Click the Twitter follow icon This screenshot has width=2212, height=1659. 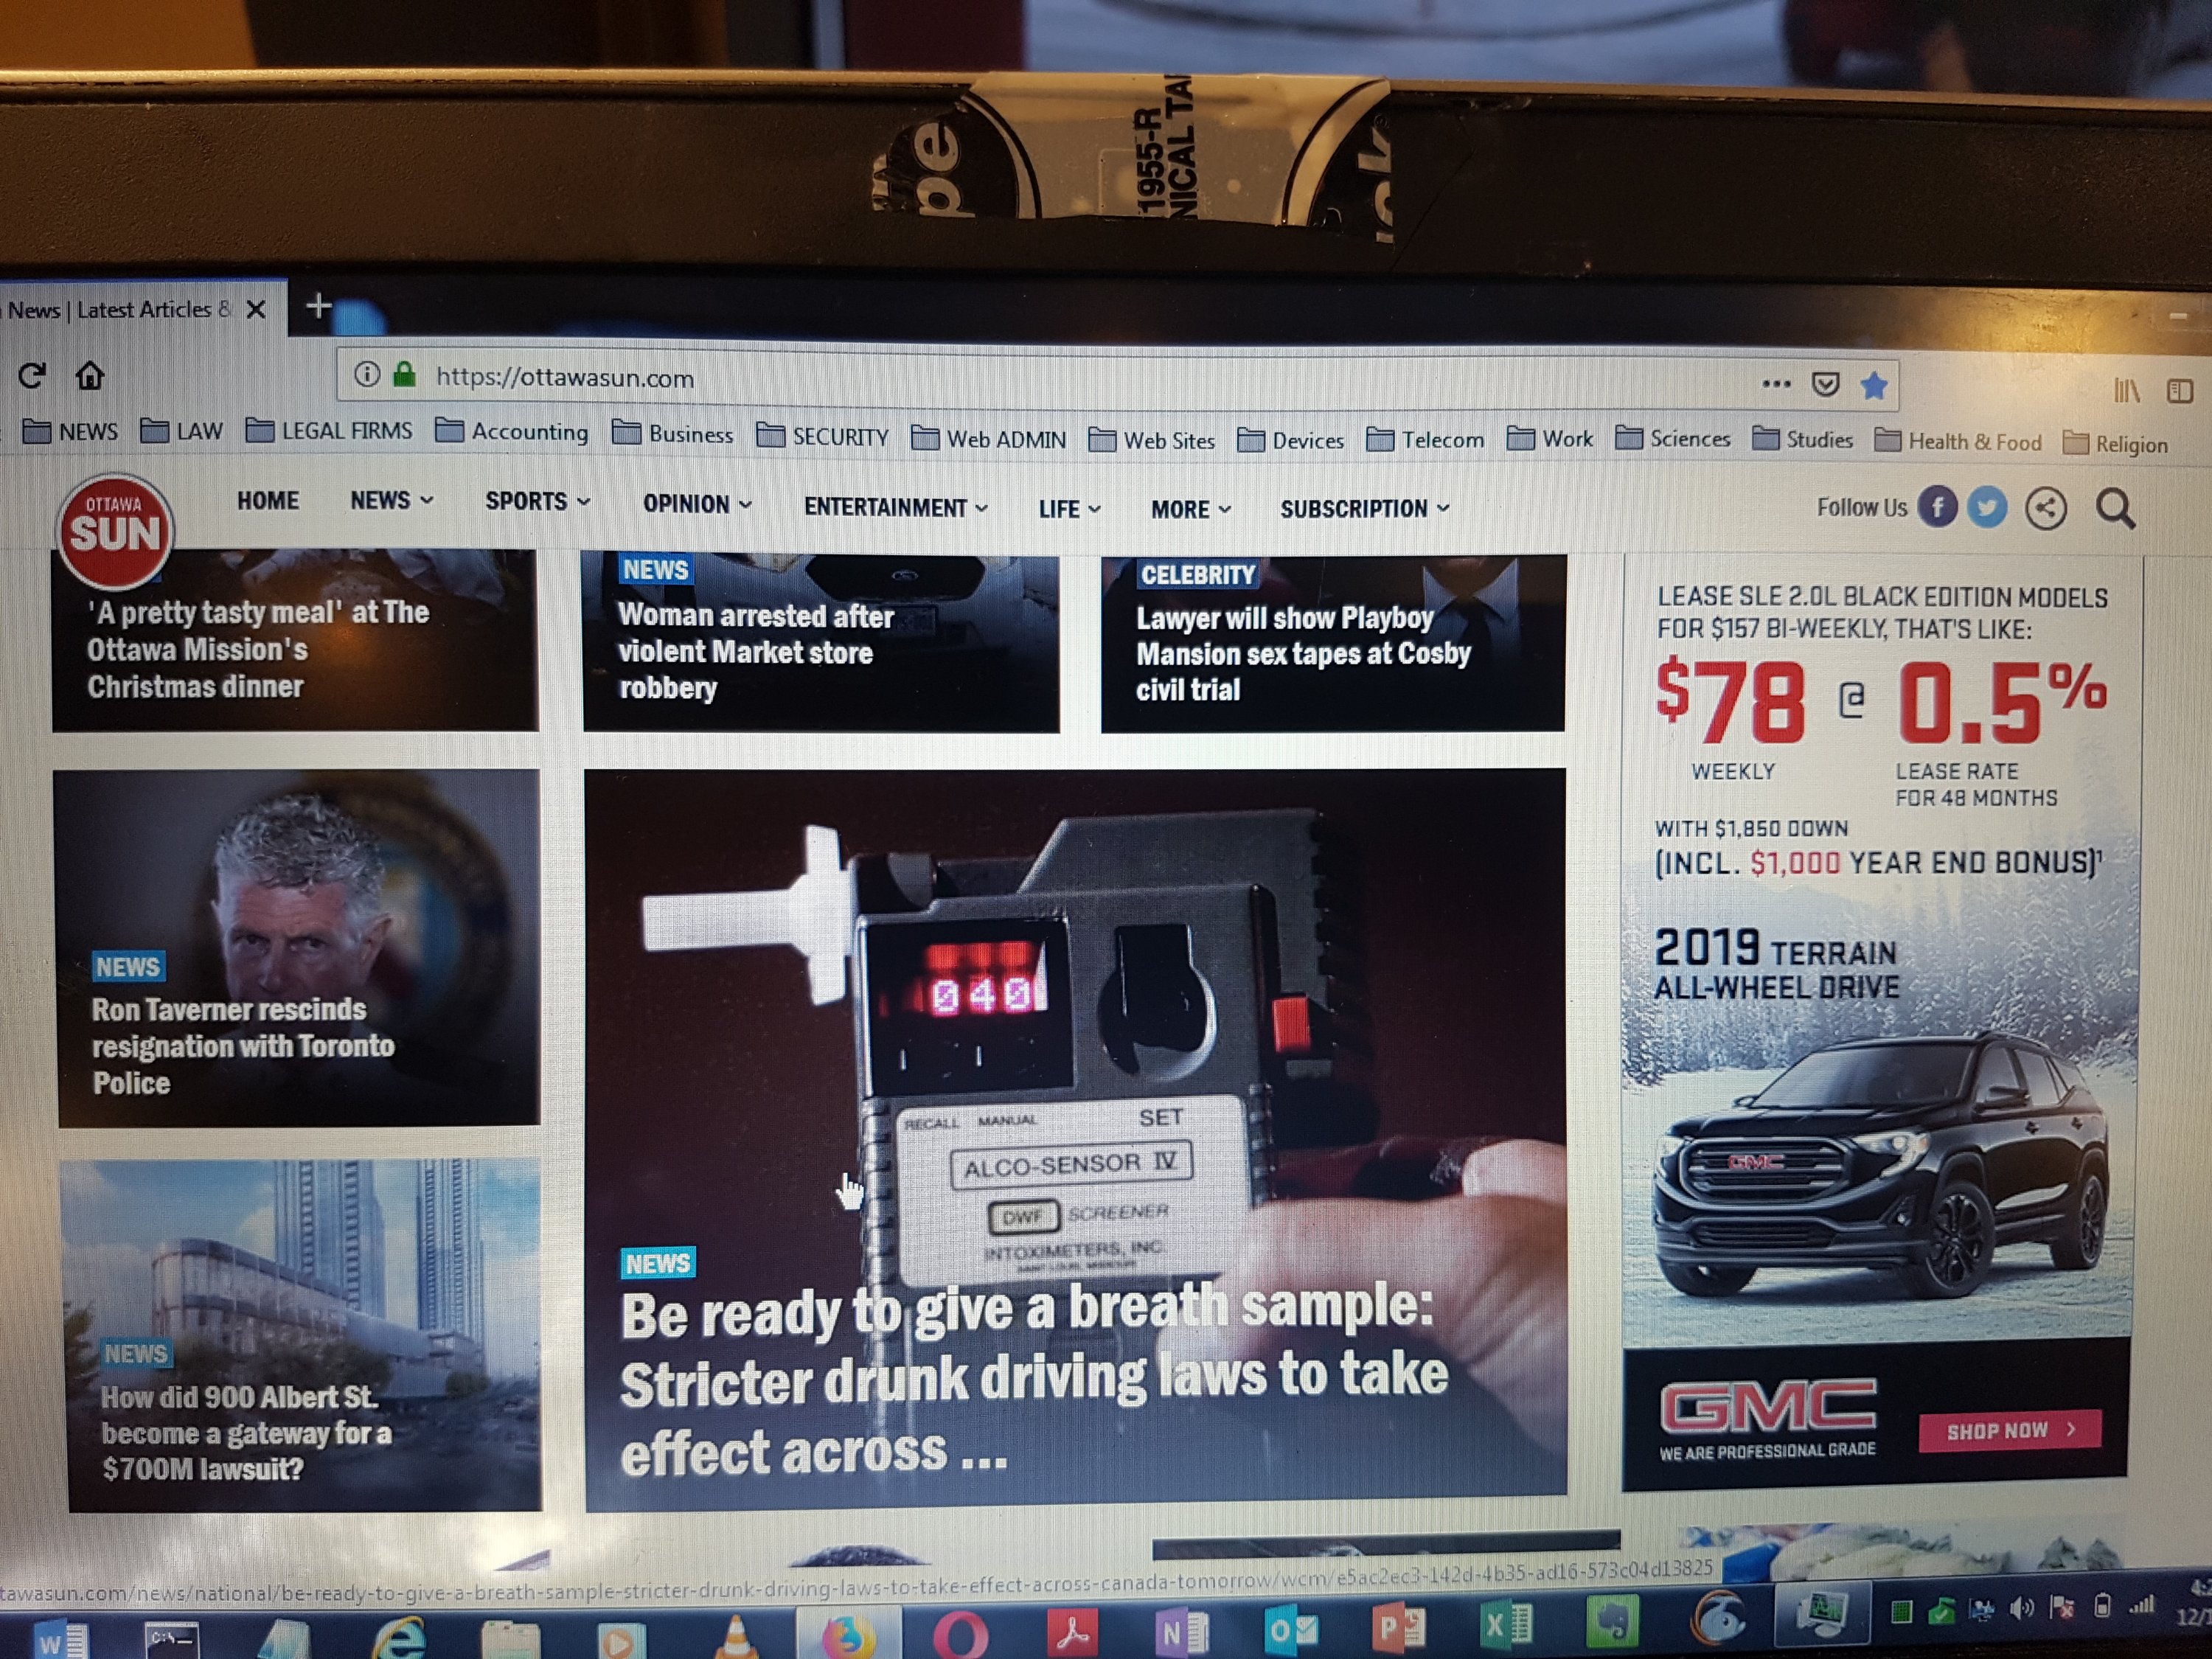tap(1987, 508)
